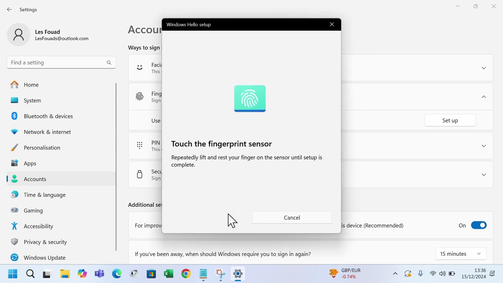This screenshot has width=503, height=283.
Task: Open Bluetooth & devices settings
Action: pyautogui.click(x=61, y=116)
